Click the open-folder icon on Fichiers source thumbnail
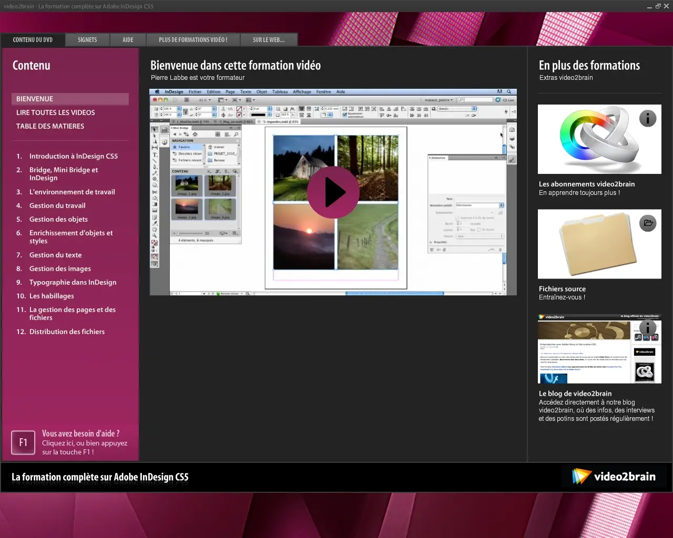Viewport: 673px width, 538px height. (648, 223)
